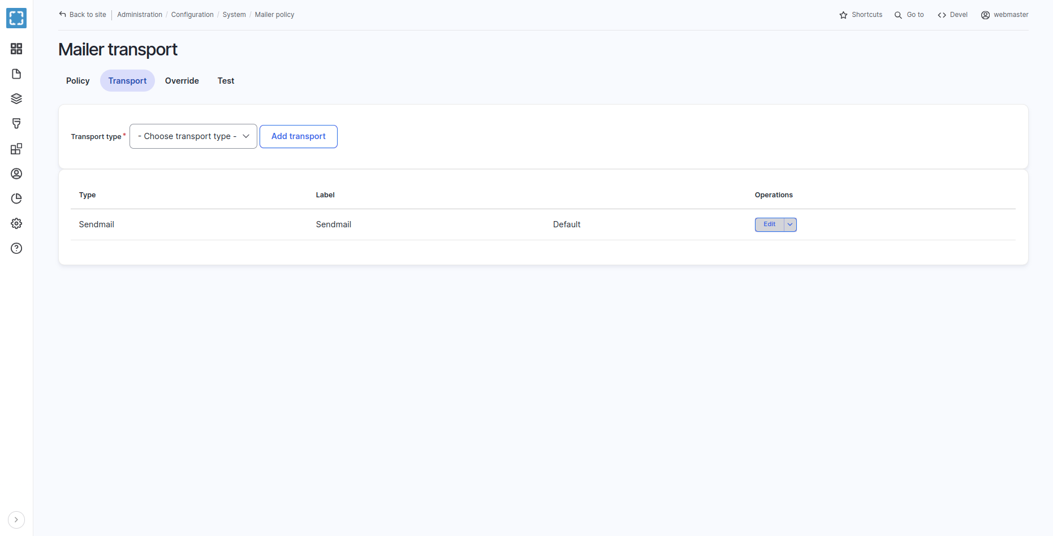Open the Help question mark icon
This screenshot has width=1053, height=536.
point(16,248)
